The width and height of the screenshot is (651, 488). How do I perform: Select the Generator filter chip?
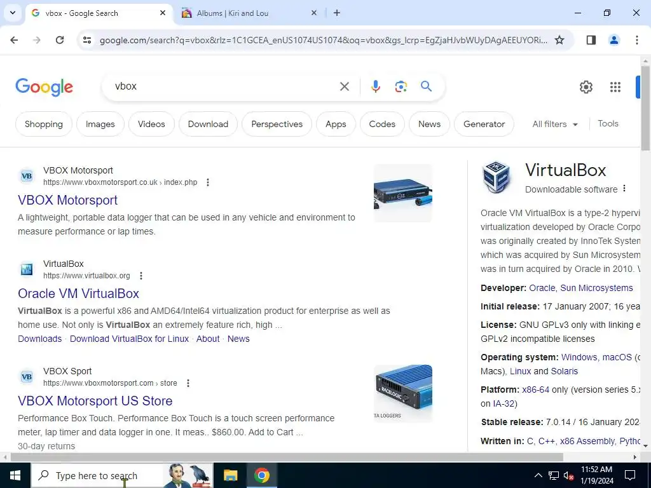(x=484, y=124)
